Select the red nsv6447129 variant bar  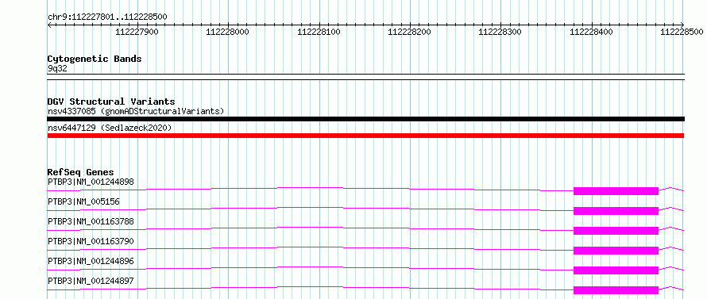point(365,136)
